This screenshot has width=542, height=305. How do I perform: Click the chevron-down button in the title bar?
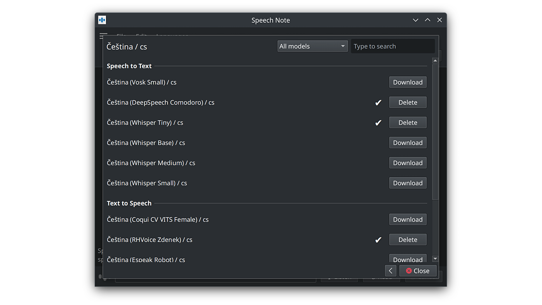click(x=416, y=20)
